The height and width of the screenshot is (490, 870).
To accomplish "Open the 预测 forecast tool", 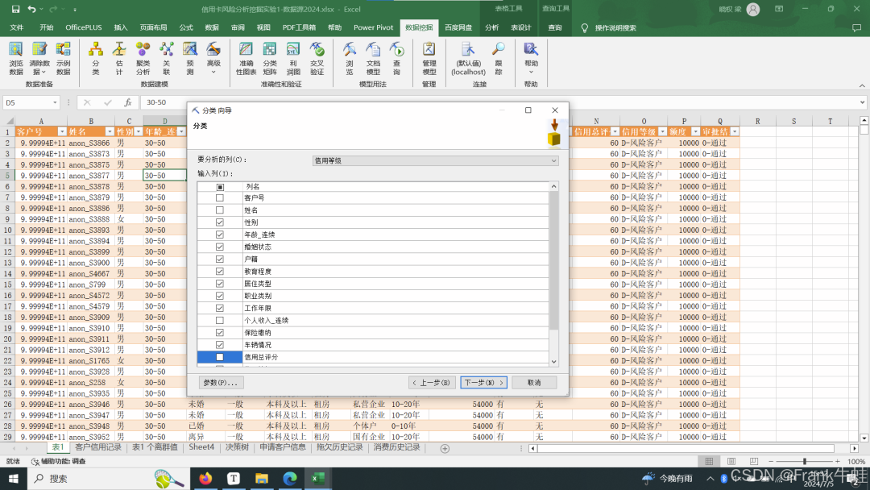I will (190, 58).
